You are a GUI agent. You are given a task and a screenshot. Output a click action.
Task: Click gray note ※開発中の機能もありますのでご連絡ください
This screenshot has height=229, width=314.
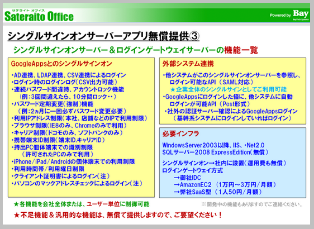pyautogui.click(x=252, y=204)
